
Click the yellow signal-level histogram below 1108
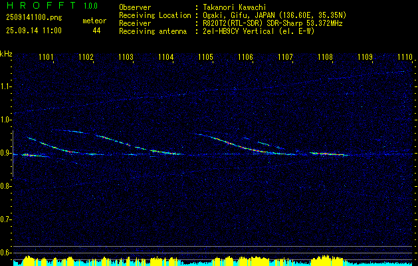point(327,260)
